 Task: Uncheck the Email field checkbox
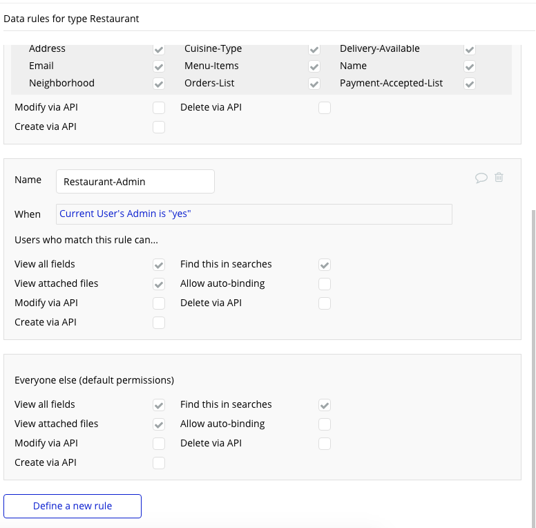click(159, 67)
